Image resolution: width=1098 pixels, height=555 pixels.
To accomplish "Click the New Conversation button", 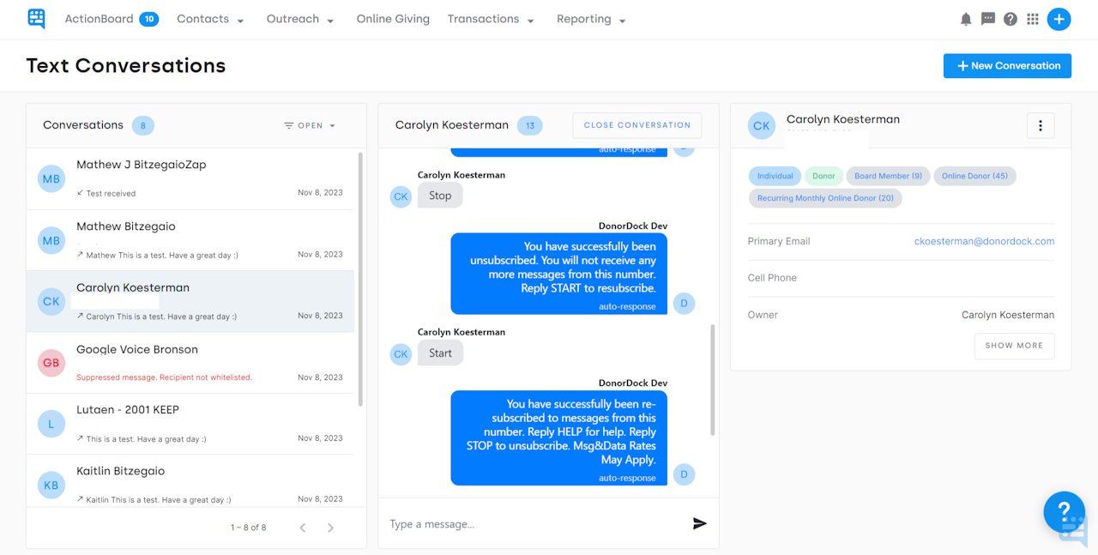I will (1007, 65).
